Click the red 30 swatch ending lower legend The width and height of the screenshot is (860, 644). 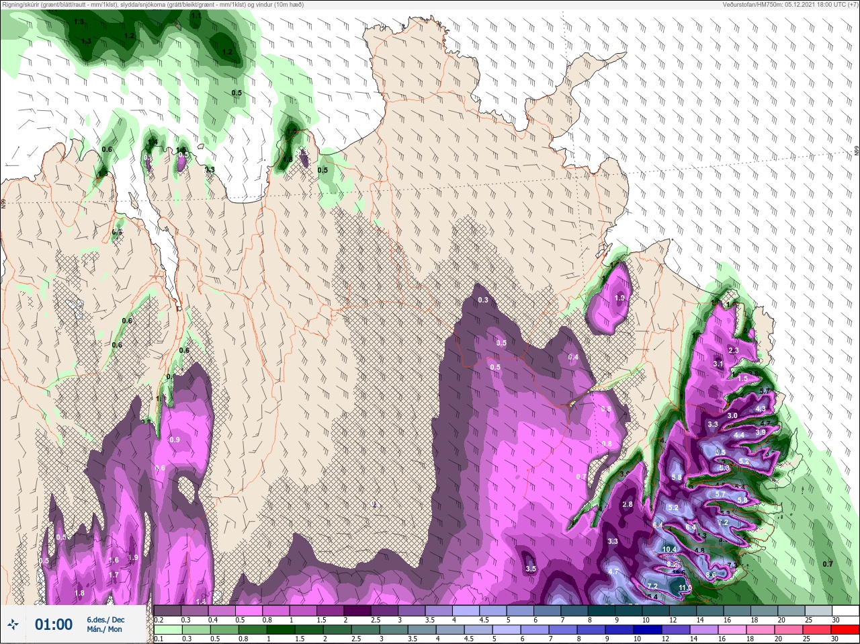846,630
